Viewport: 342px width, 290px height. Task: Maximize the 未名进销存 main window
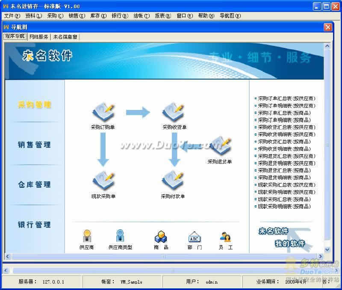tap(326, 6)
